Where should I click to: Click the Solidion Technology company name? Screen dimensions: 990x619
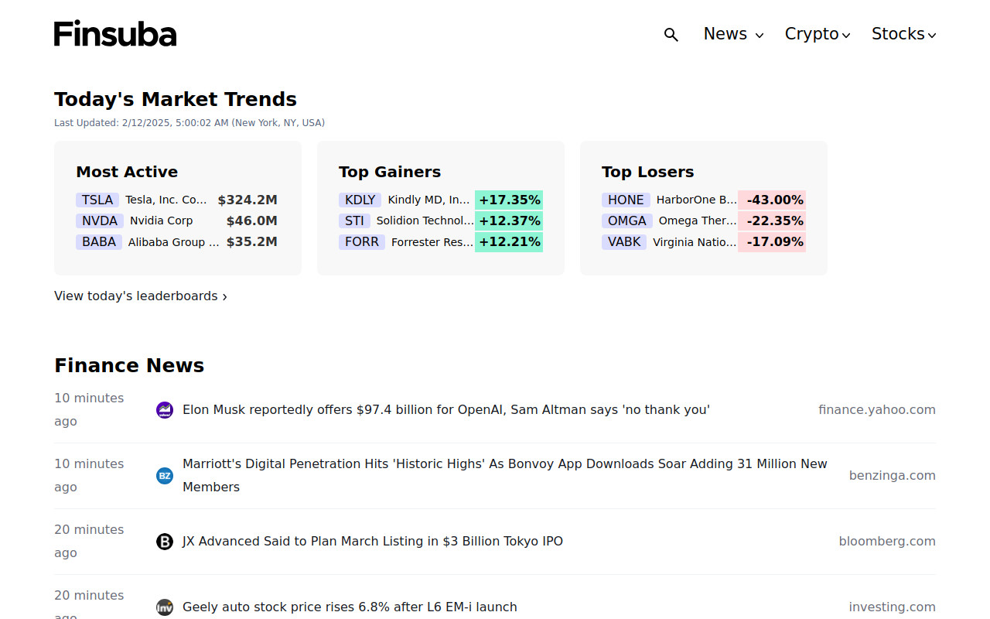pos(425,221)
